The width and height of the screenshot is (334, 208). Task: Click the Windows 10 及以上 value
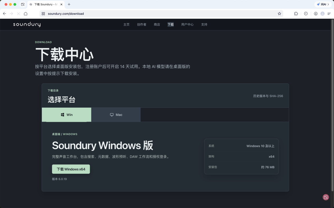tap(260, 146)
